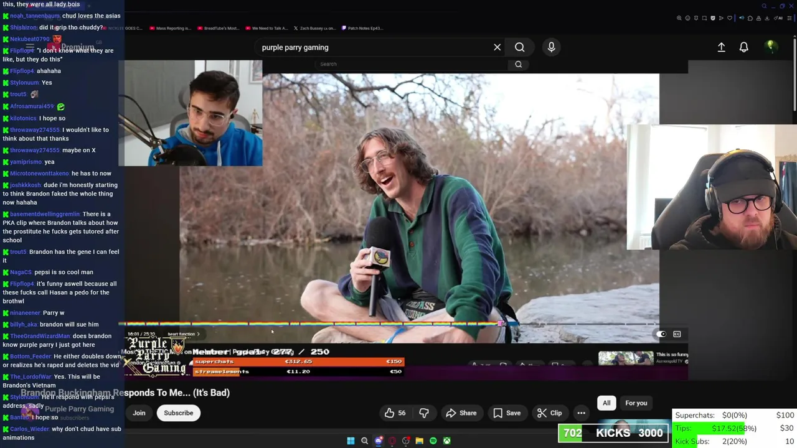Take a snapshot with the dashed-square icon
The height and width of the screenshot is (448, 797).
click(x=704, y=18)
